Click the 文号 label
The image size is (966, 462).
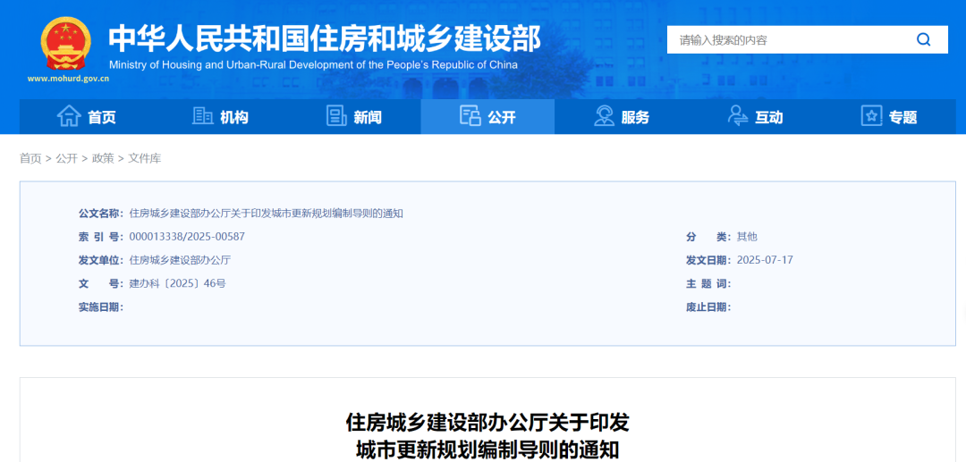click(101, 283)
